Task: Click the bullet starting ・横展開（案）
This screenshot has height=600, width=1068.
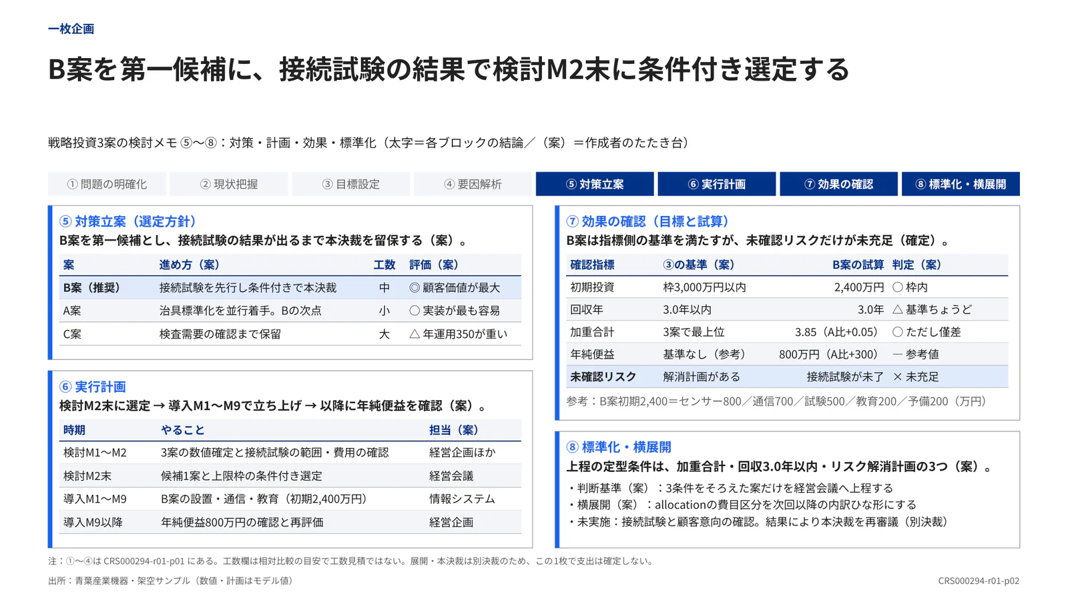Action: pyautogui.click(x=742, y=505)
